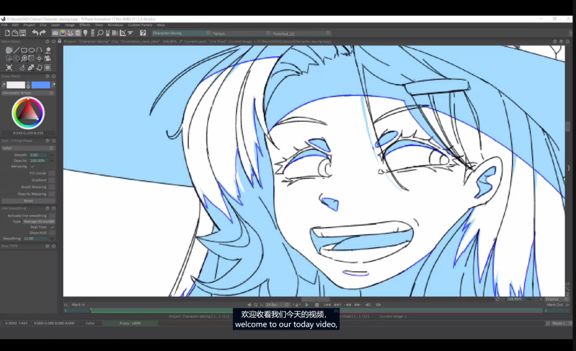Select the Zoom tool in Main Panel
This screenshot has height=351, width=576.
click(x=24, y=58)
